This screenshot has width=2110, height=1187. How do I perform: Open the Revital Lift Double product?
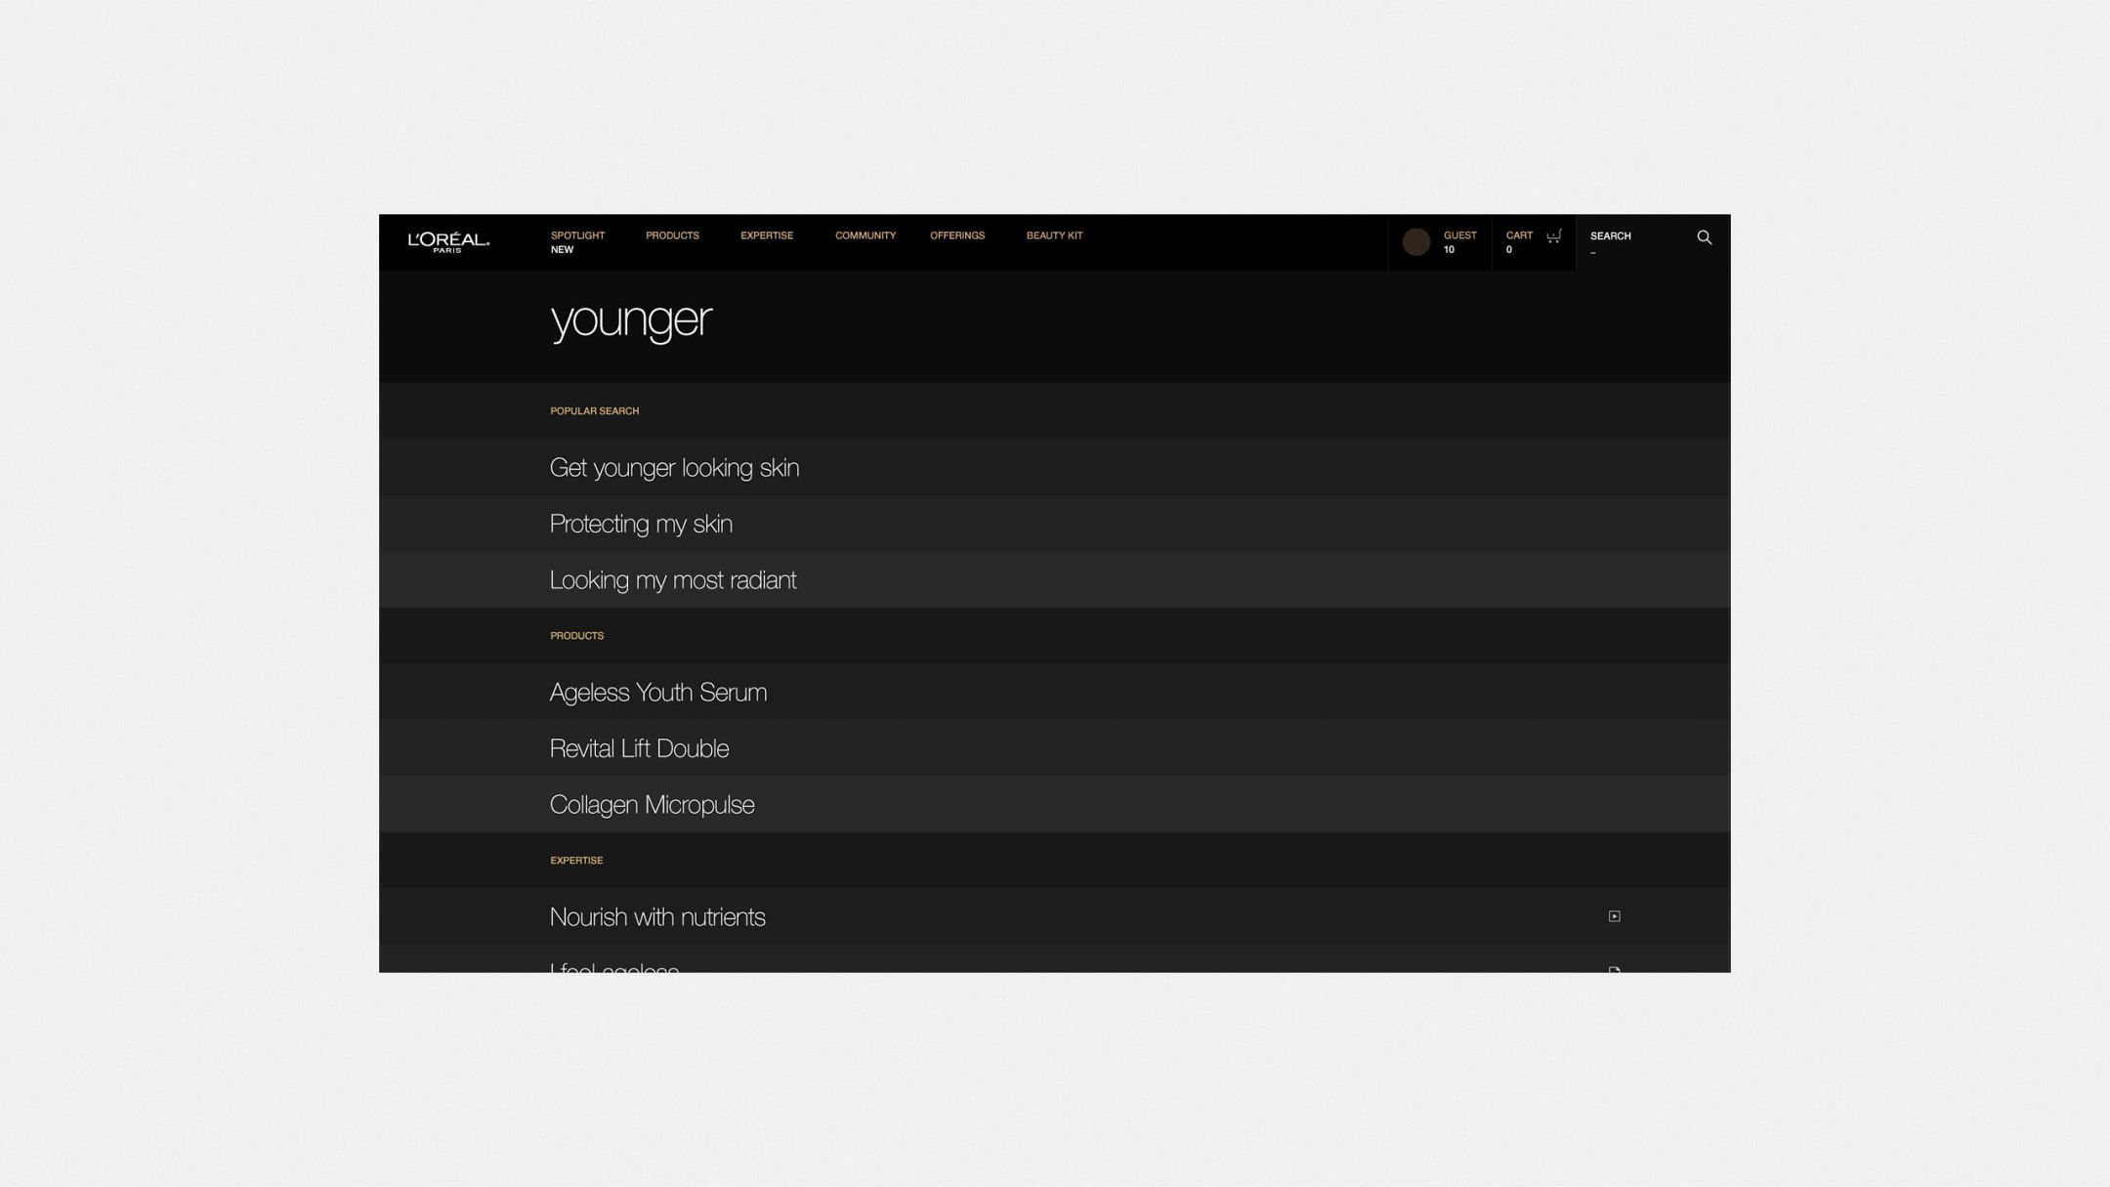click(x=1054, y=748)
